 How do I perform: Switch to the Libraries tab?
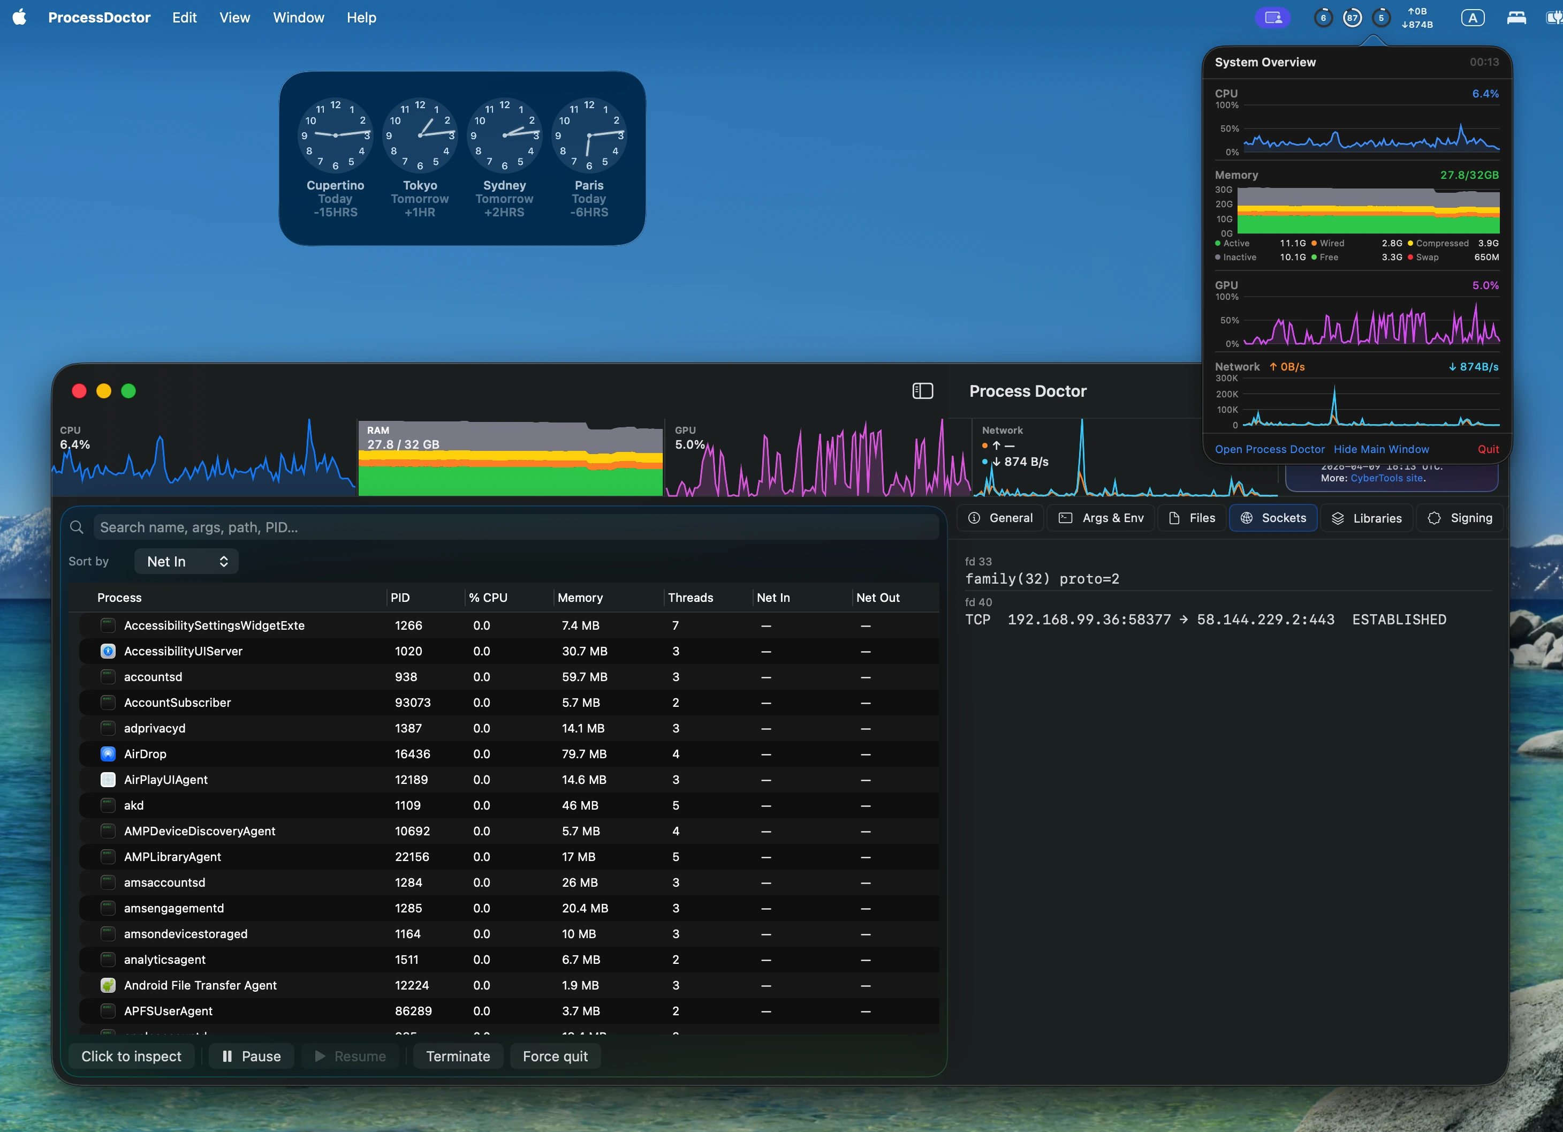1367,518
